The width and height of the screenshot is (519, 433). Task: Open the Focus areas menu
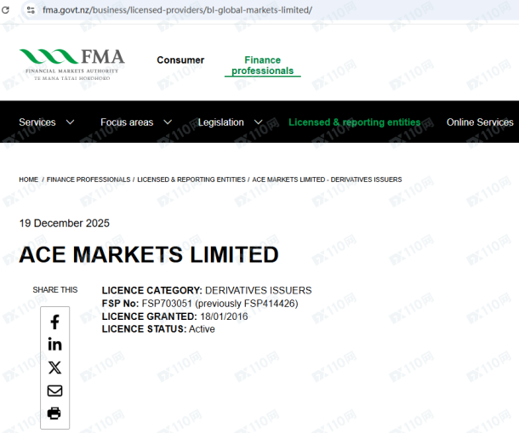[x=127, y=122]
